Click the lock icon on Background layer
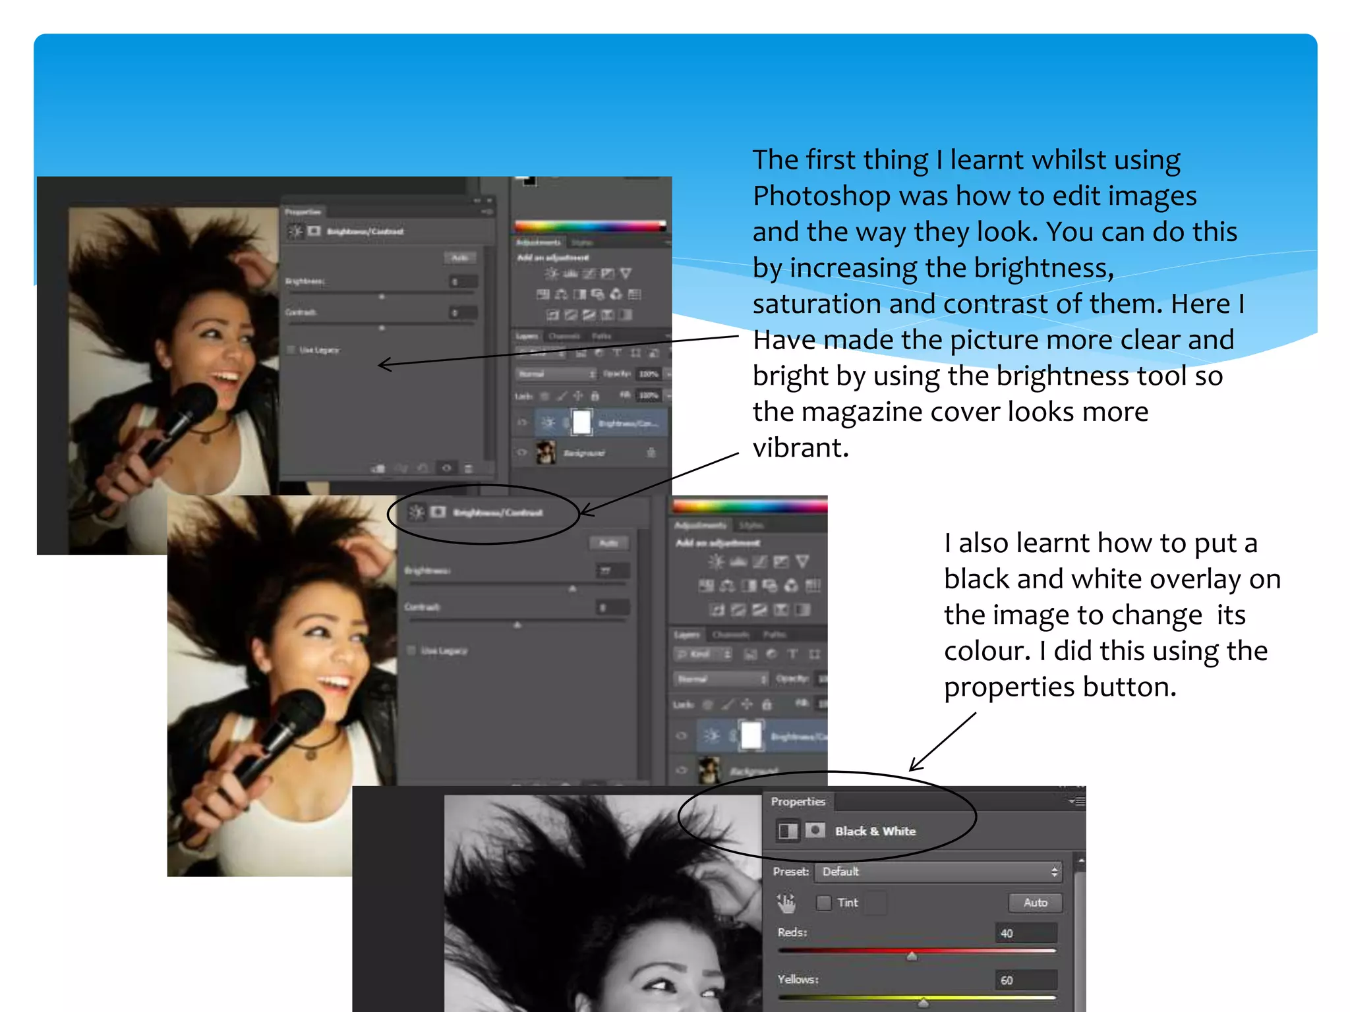Image resolution: width=1350 pixels, height=1012 pixels. pyautogui.click(x=651, y=453)
